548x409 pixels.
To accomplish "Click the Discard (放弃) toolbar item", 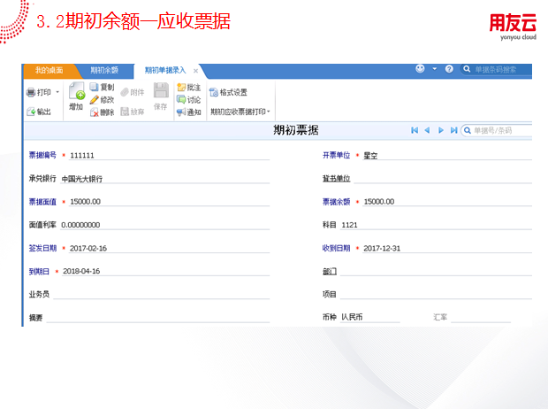I will [133, 112].
